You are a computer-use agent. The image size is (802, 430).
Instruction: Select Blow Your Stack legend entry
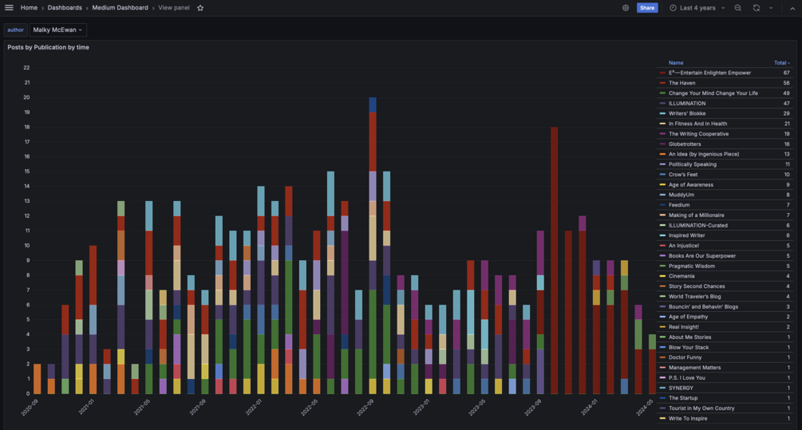pyautogui.click(x=689, y=347)
